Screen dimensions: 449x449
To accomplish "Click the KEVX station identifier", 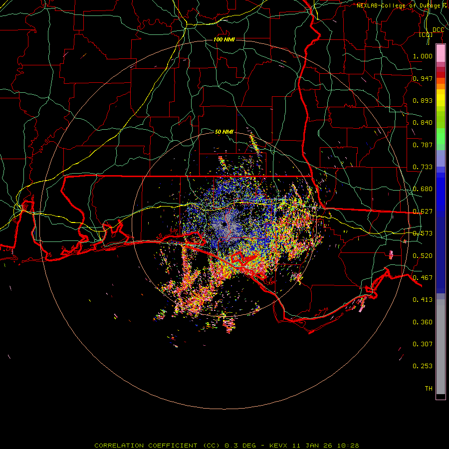I will click(x=278, y=446).
